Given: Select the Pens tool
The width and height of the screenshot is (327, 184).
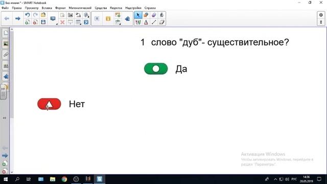Looking at the screenshot, I should (138, 22).
